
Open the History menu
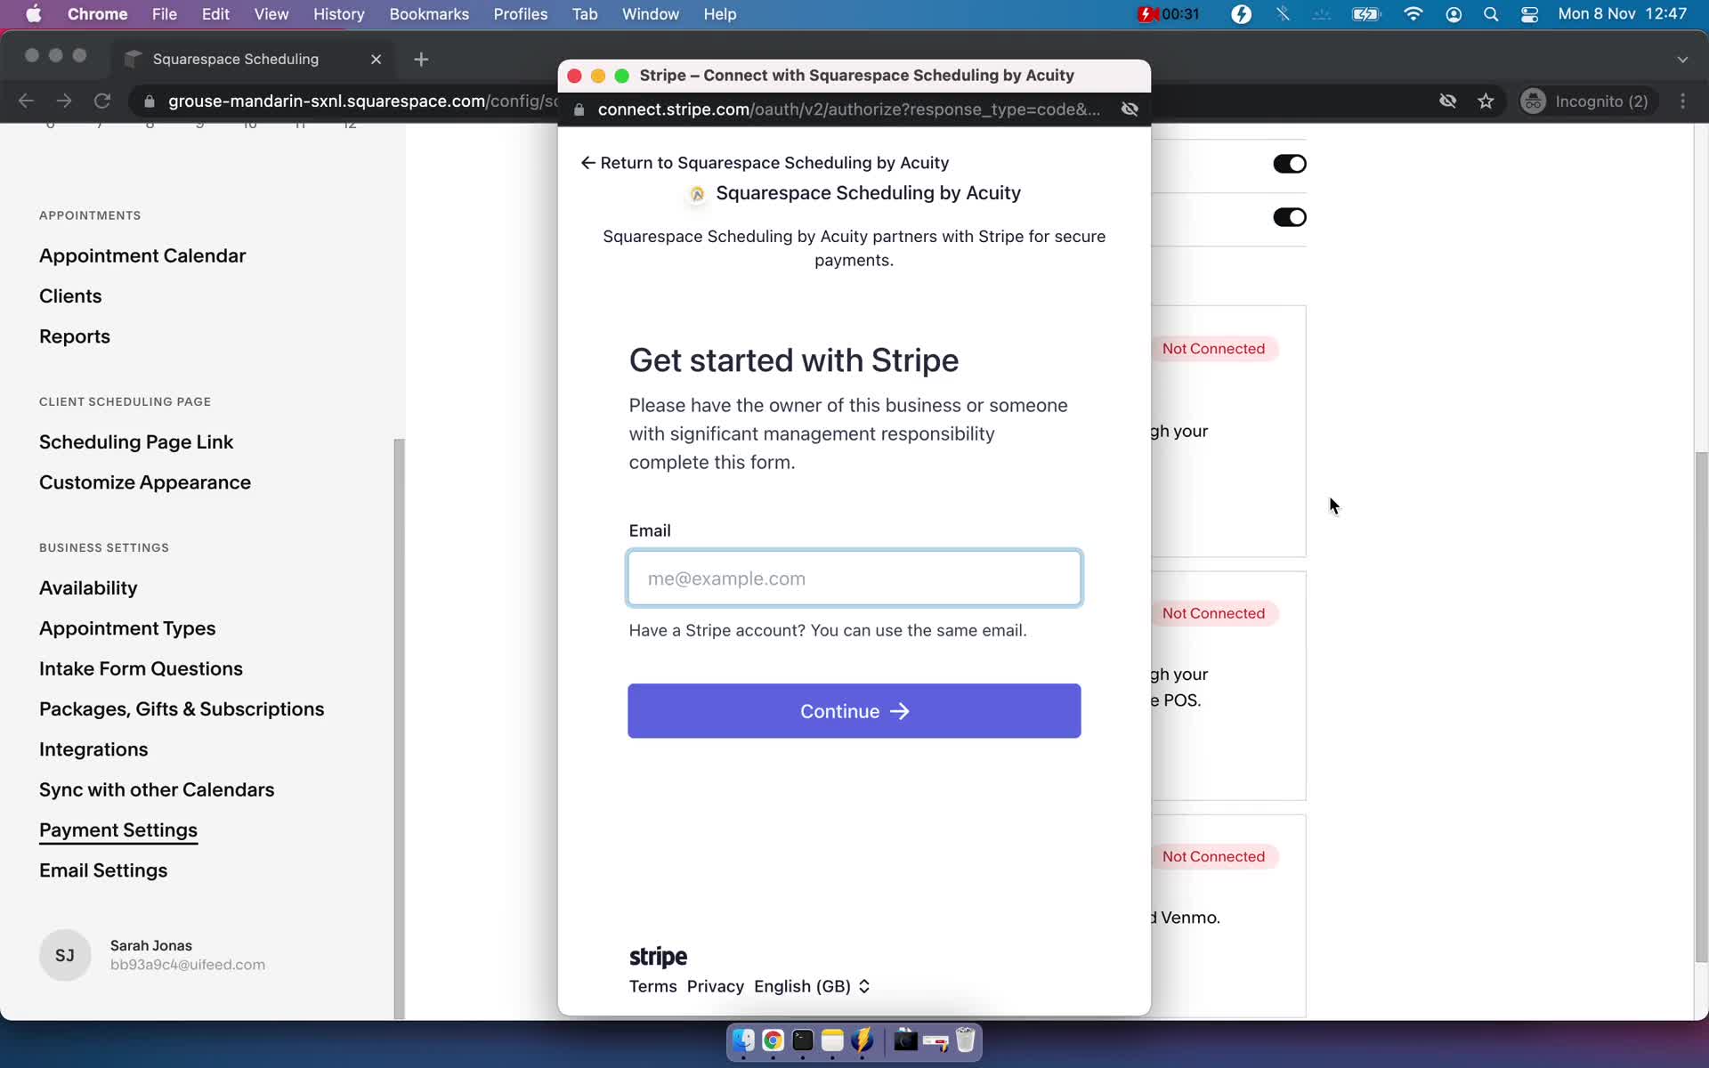(338, 14)
